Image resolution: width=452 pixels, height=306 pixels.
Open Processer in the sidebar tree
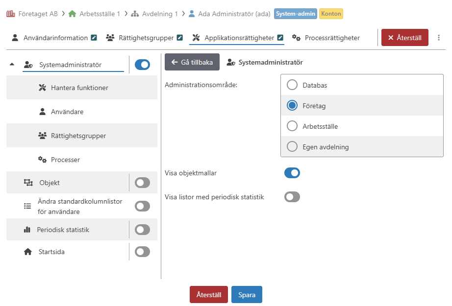click(82, 160)
